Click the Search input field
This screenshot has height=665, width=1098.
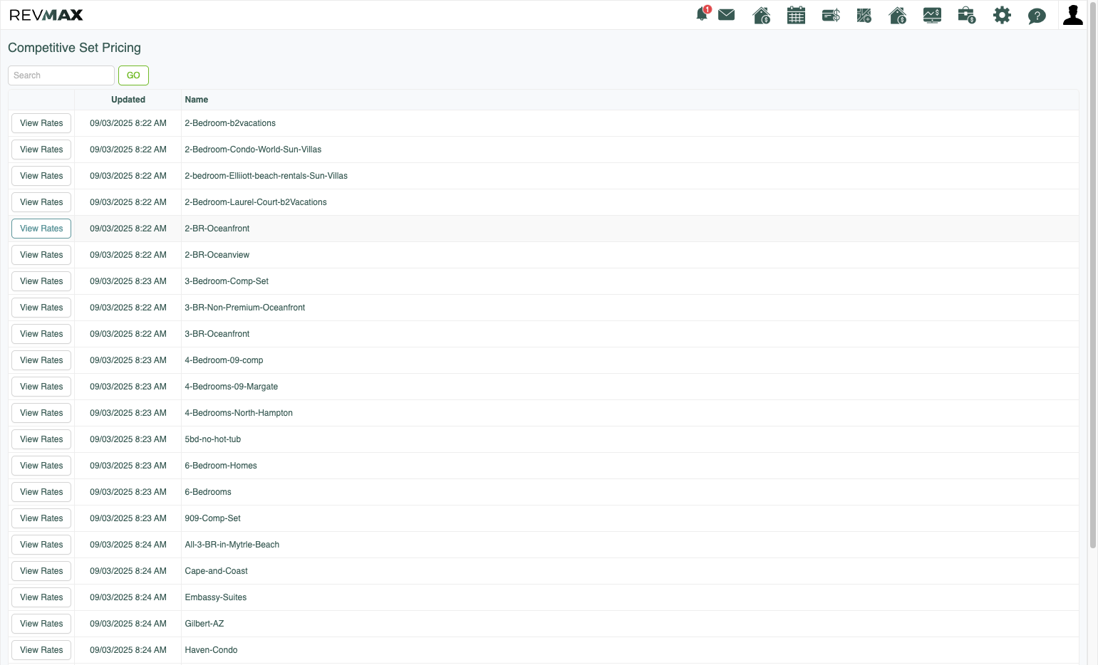point(61,75)
